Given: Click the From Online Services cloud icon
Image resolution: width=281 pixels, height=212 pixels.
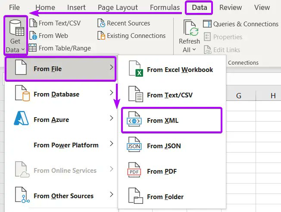Looking at the screenshot, I should 22,169.
